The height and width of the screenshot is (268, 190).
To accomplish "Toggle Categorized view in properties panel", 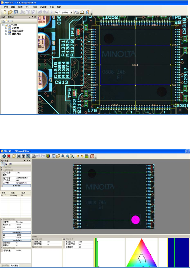I will pyautogui.click(x=3, y=164).
